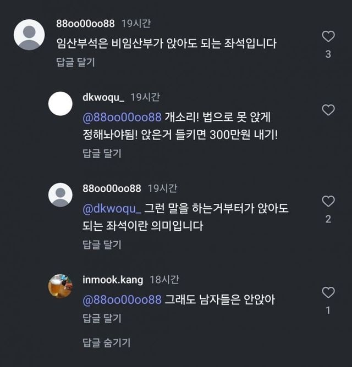This screenshot has width=352, height=367.
Task: Reply to inmook.kang's comment
Action: 102,318
